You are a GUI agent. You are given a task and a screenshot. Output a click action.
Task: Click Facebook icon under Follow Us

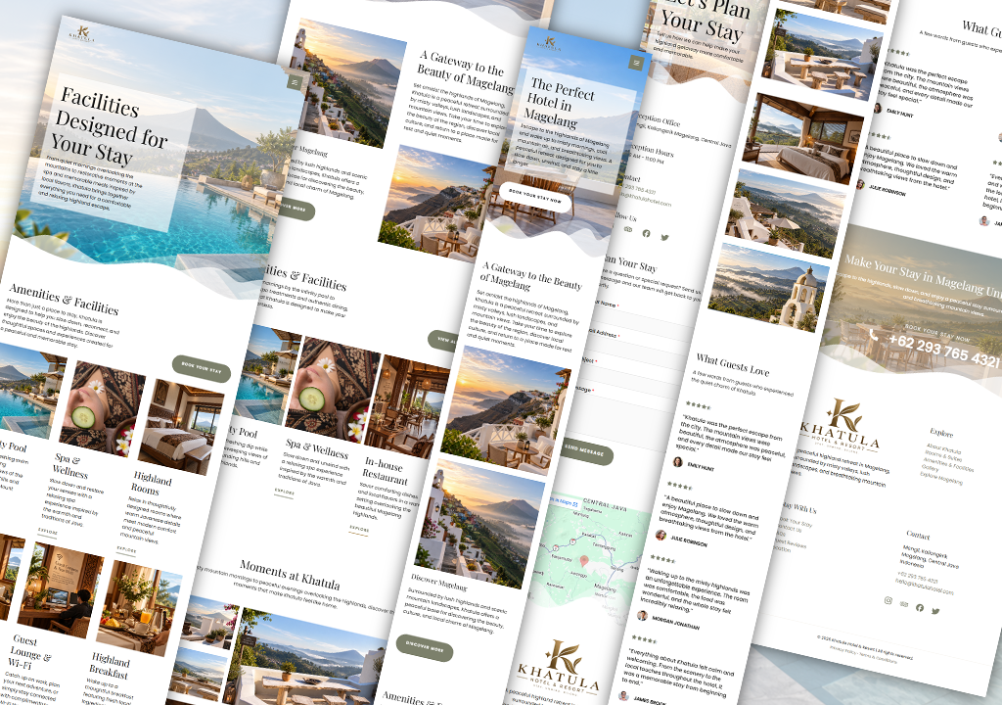click(x=646, y=233)
